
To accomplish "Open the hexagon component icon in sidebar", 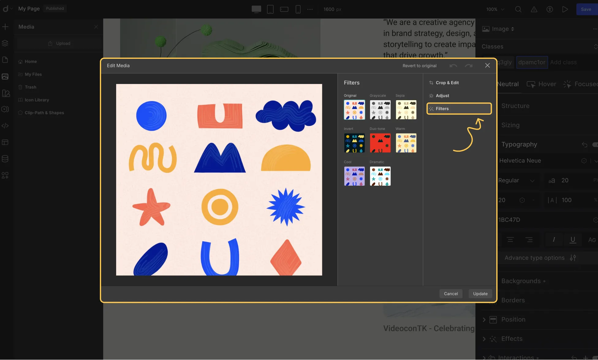I will click(5, 109).
